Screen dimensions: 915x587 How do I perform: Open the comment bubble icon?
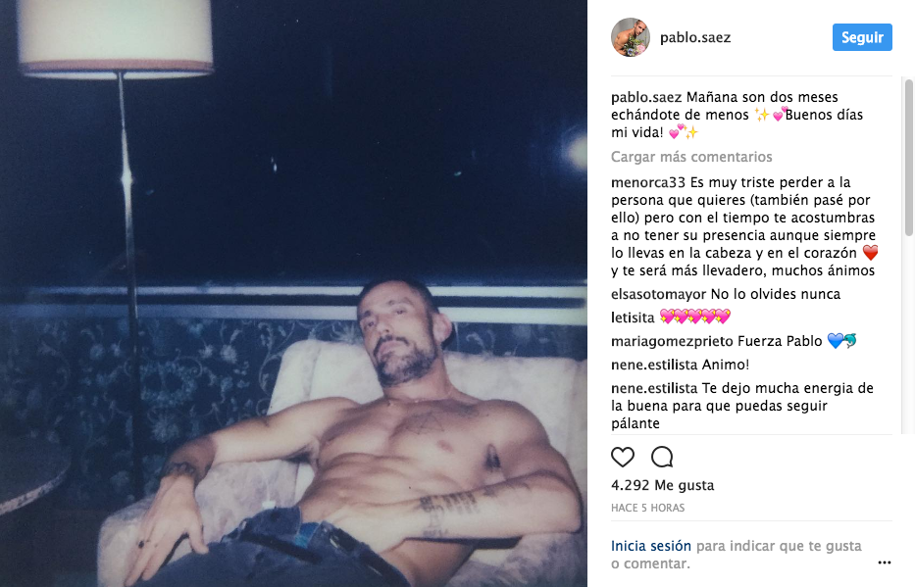[x=662, y=457]
